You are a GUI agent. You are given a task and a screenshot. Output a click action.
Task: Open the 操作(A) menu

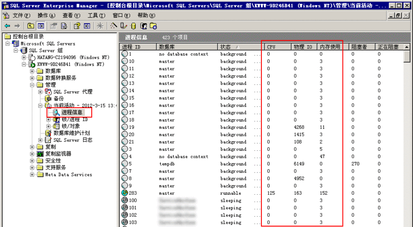tap(46, 15)
